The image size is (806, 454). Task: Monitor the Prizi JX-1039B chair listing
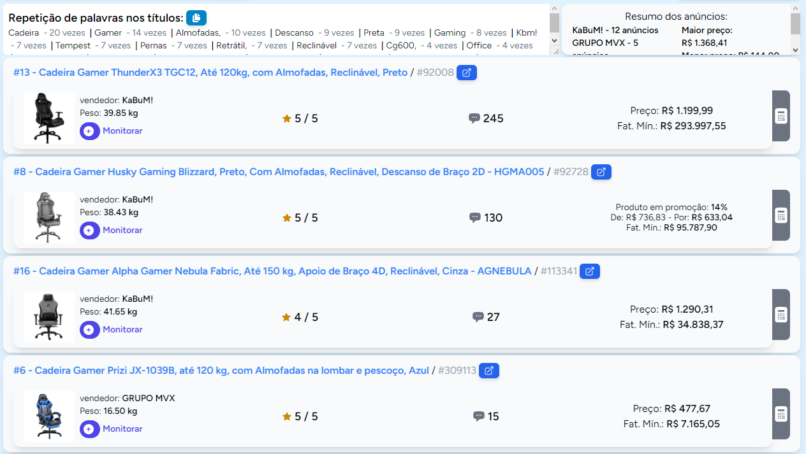(112, 429)
